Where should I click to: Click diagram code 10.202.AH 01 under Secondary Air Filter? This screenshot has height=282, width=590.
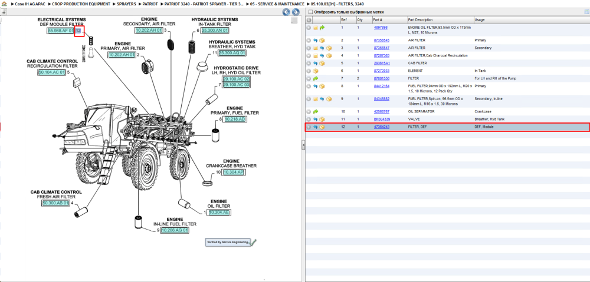[x=149, y=31]
